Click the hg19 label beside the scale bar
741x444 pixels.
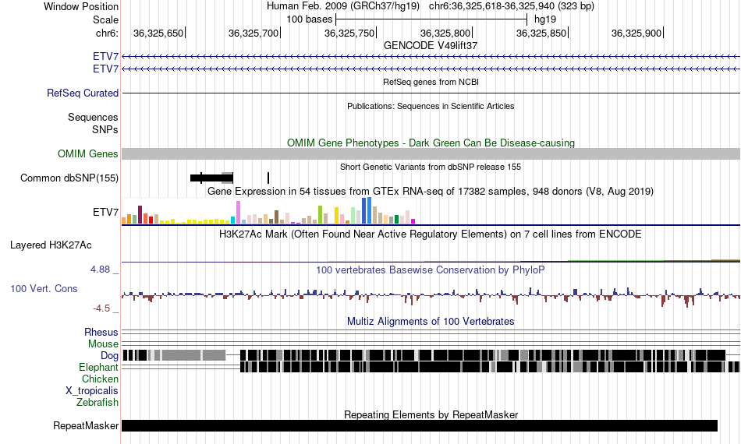tap(545, 19)
